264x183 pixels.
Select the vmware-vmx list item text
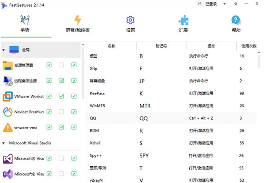coord(26,128)
